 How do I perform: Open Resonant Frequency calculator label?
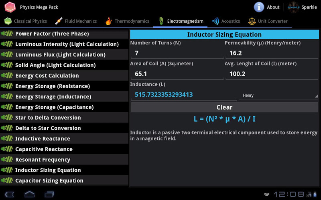click(43, 160)
